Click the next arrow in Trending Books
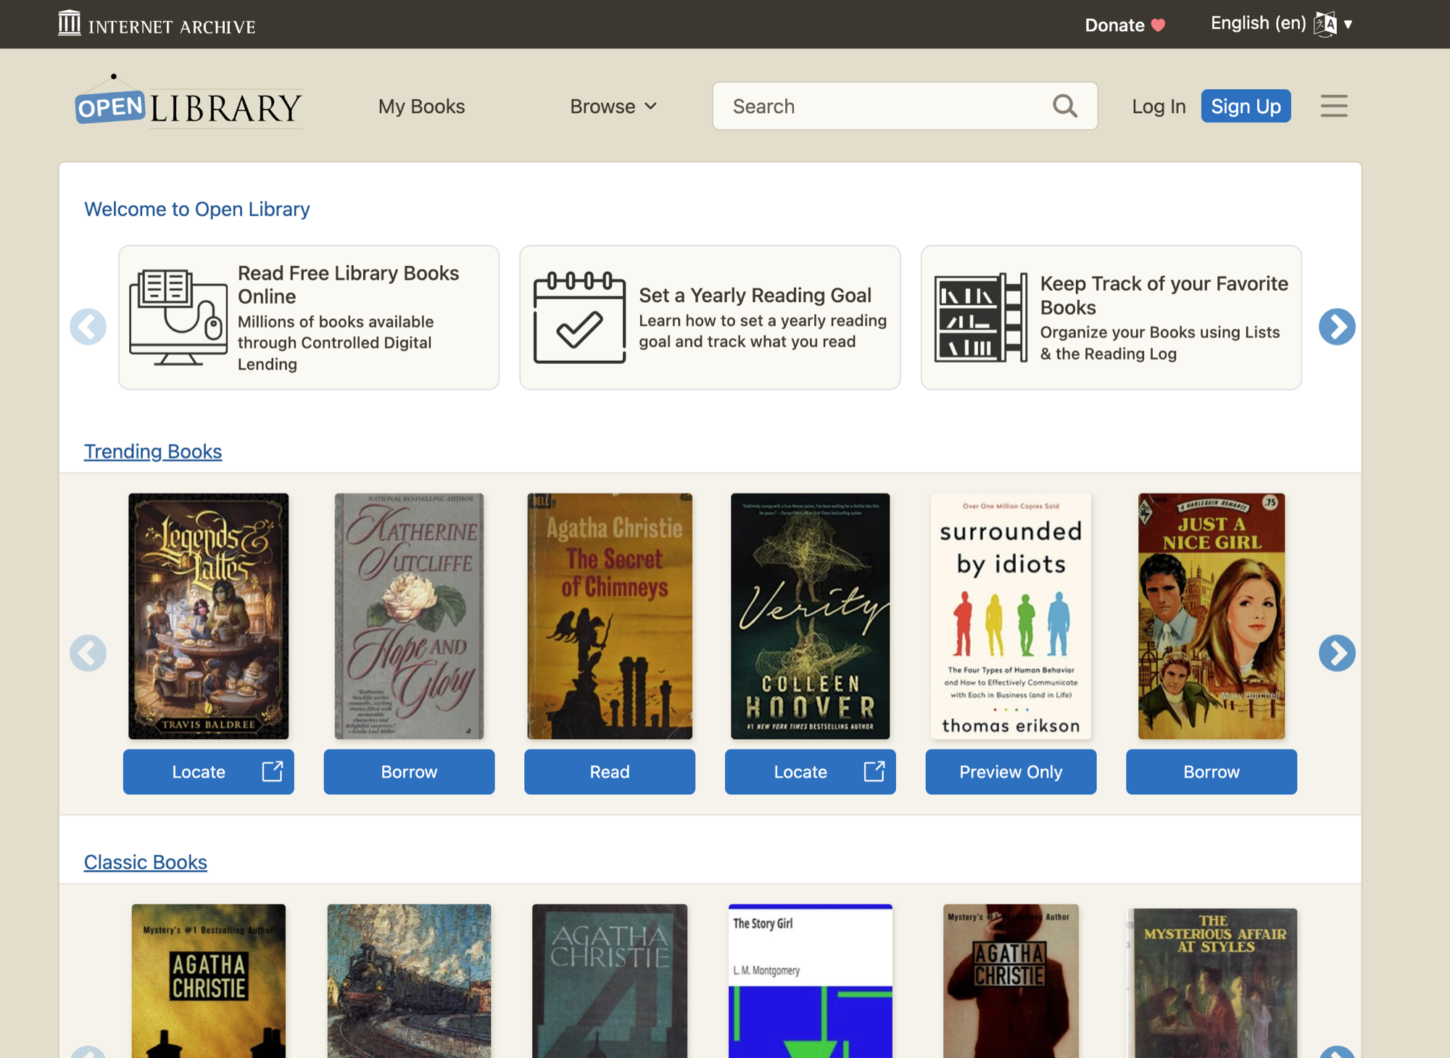The height and width of the screenshot is (1058, 1450). [1337, 654]
